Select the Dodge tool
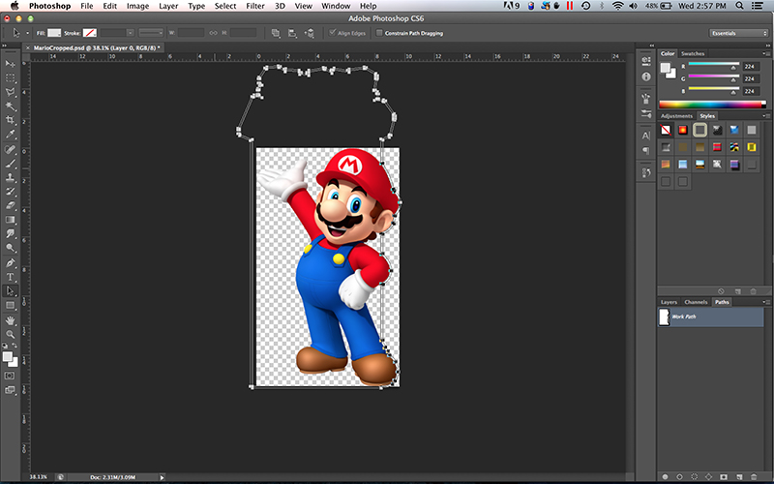Screen dimensions: 774x484 tap(10, 248)
